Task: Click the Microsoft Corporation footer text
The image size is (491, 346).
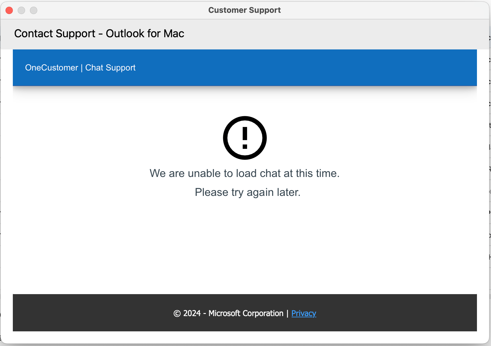Action: (x=245, y=313)
